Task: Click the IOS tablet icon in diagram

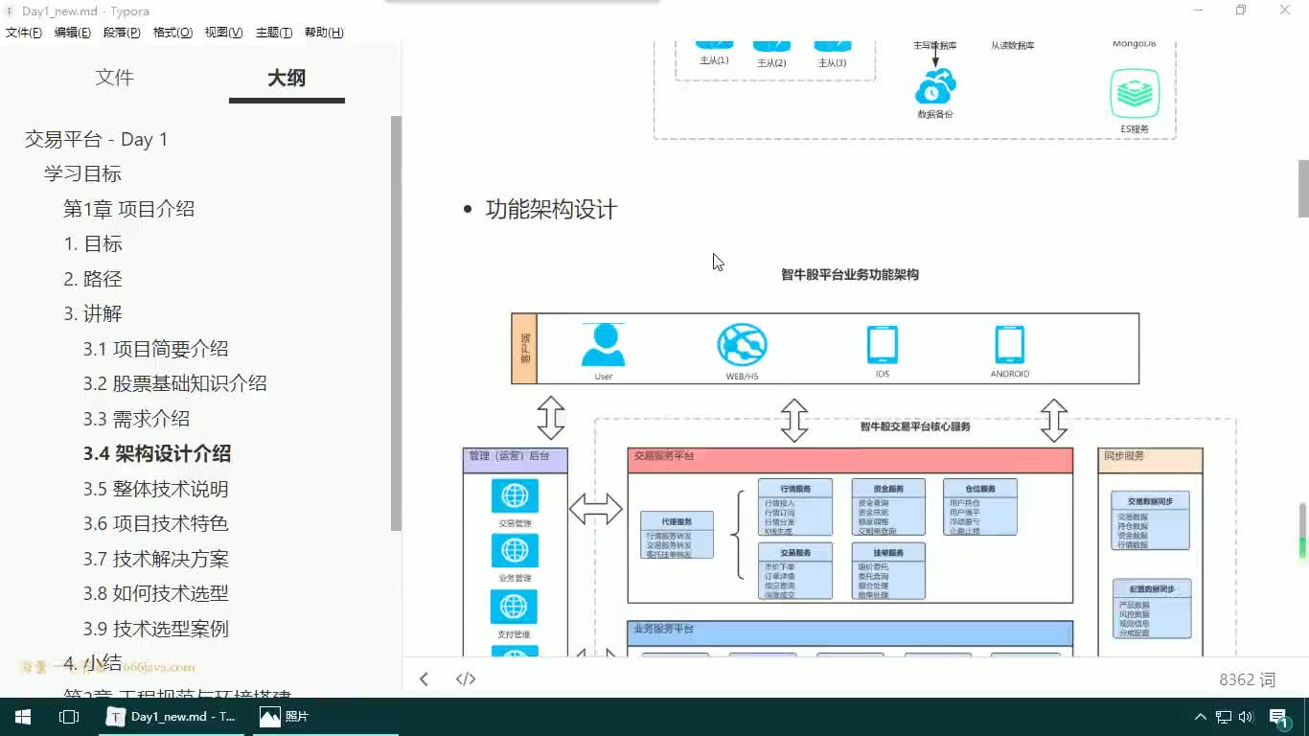Action: click(882, 345)
